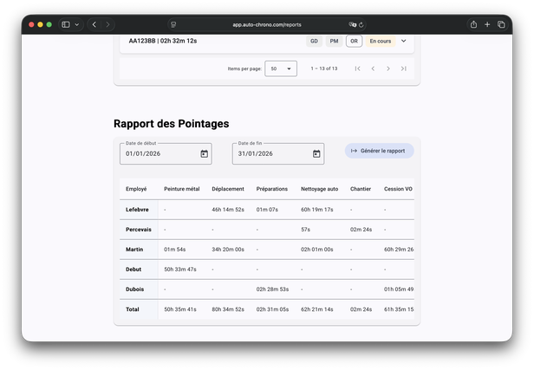Image resolution: width=534 pixels, height=370 pixels.
Task: Expand the AA123BB row details
Action: tap(403, 41)
